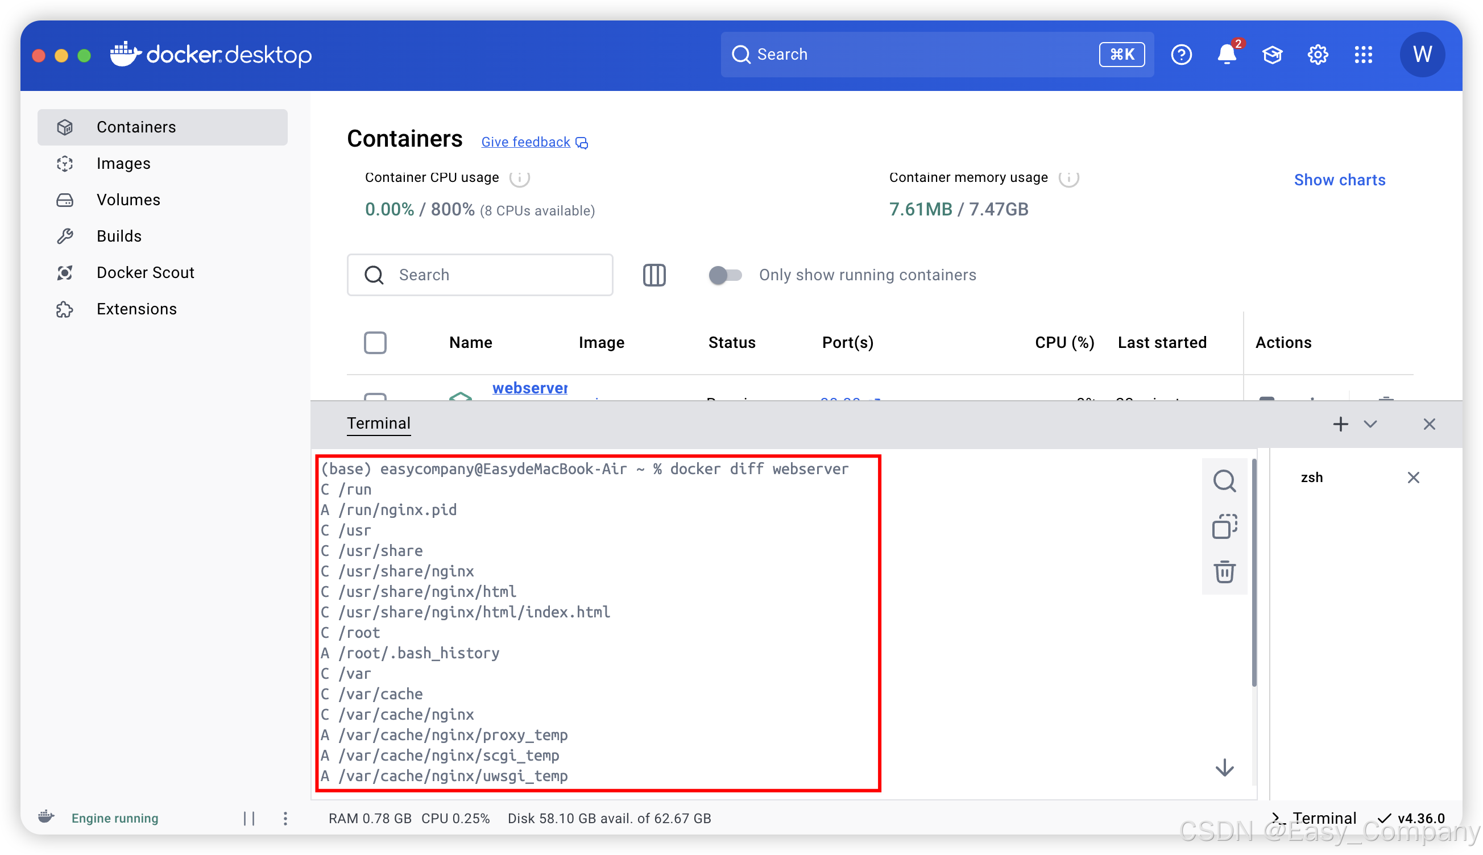Check the select-all containers checkbox
Viewport: 1483px width, 855px height.
pos(375,342)
